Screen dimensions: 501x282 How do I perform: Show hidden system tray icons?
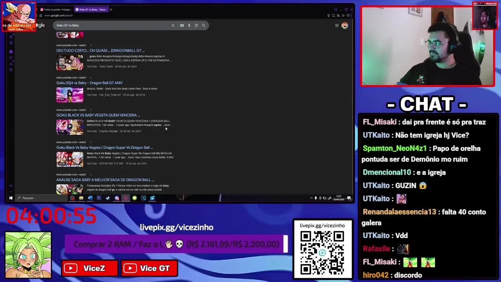pos(312,198)
